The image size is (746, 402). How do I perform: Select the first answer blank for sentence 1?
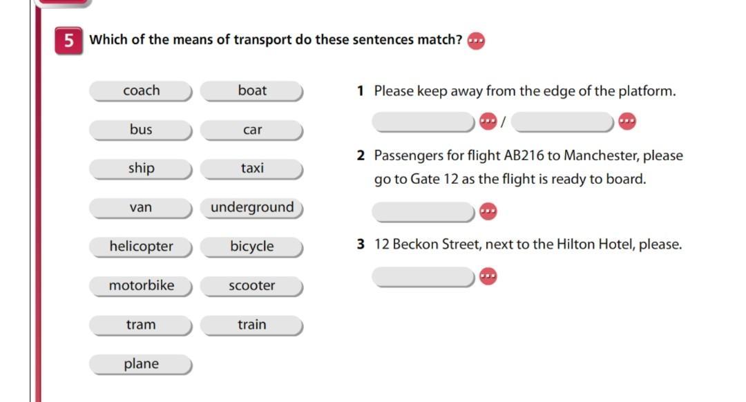pos(423,122)
